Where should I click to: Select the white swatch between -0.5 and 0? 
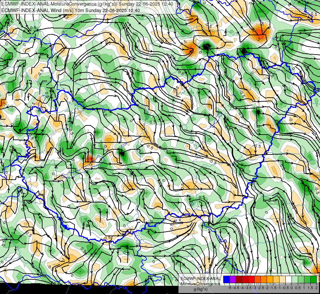tap(289, 280)
